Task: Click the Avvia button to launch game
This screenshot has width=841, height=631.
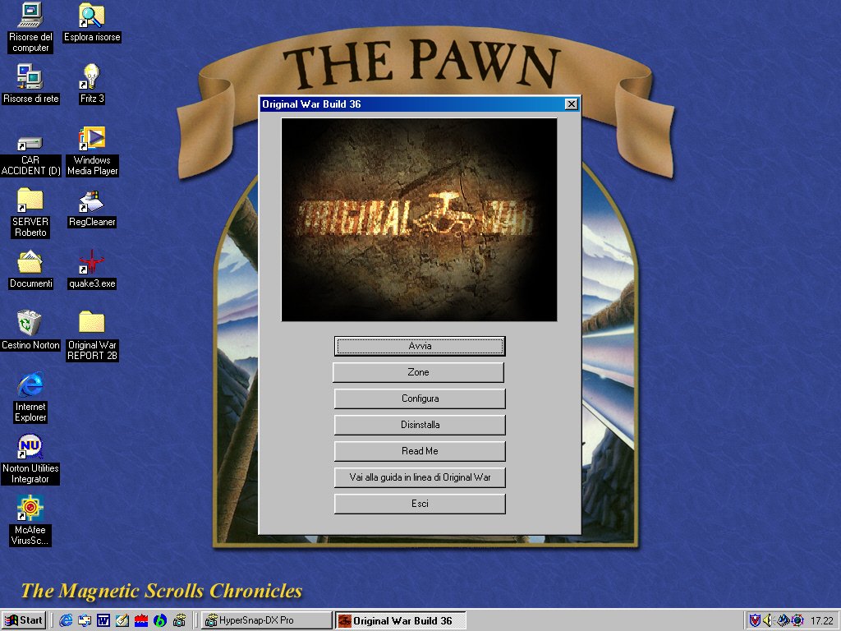Action: (420, 346)
